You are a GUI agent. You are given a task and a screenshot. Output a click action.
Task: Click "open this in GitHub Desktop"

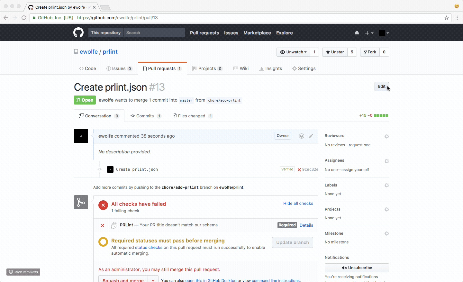click(211, 281)
